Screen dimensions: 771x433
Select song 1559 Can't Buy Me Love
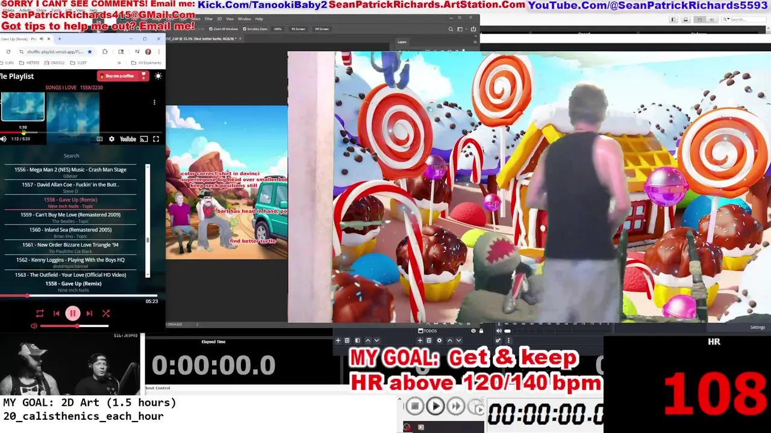tap(70, 217)
